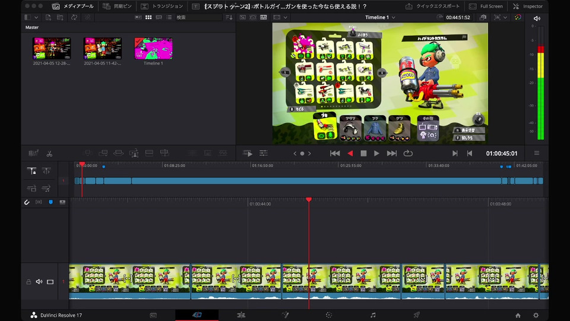
Task: Select the split clip scissors tool
Action: [49, 153]
